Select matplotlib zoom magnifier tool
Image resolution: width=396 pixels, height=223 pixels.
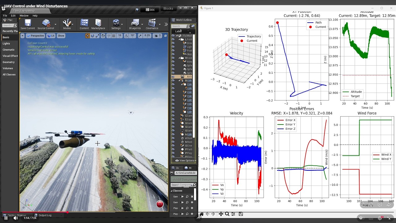pyautogui.click(x=227, y=214)
